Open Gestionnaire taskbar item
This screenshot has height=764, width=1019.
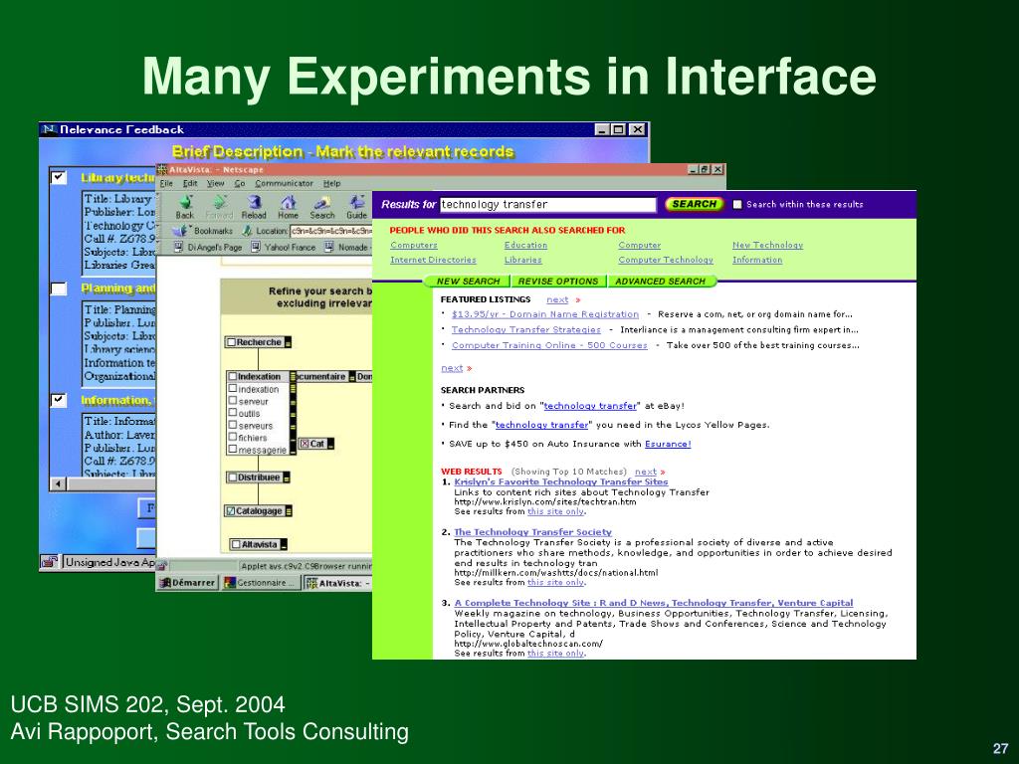tap(261, 583)
